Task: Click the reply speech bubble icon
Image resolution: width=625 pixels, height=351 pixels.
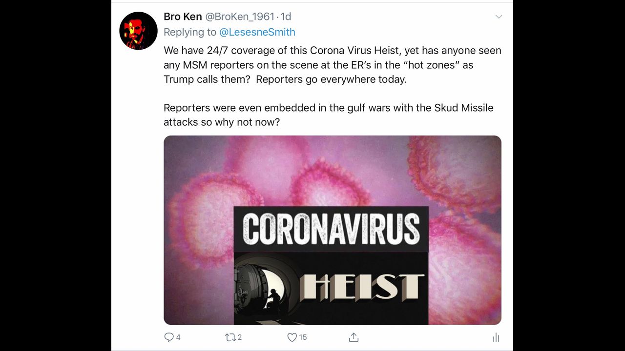Action: pos(169,337)
